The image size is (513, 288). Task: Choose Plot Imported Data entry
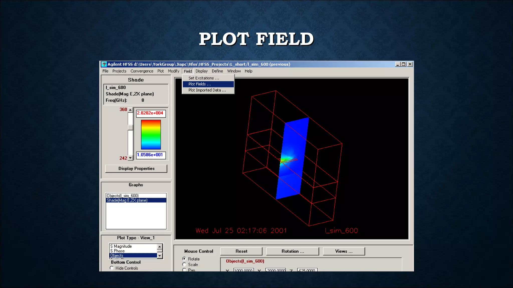pos(208,90)
